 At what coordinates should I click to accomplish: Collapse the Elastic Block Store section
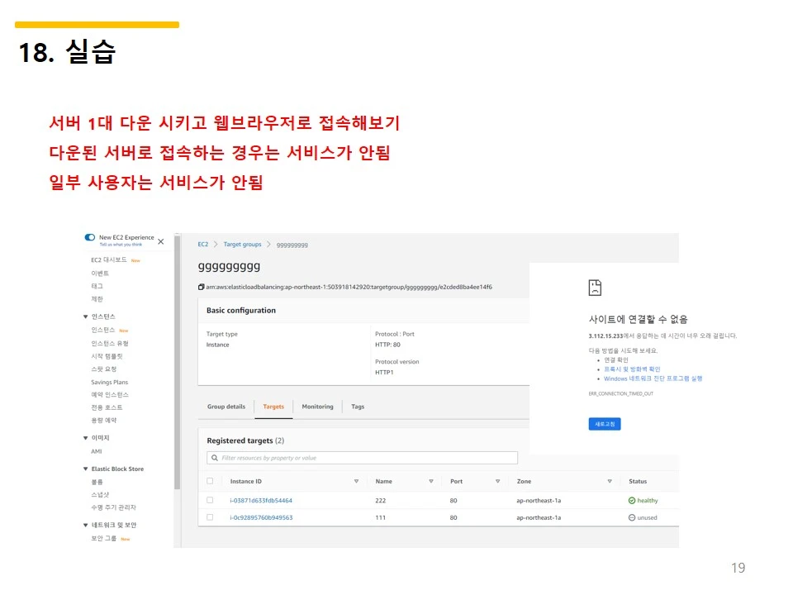coord(86,468)
